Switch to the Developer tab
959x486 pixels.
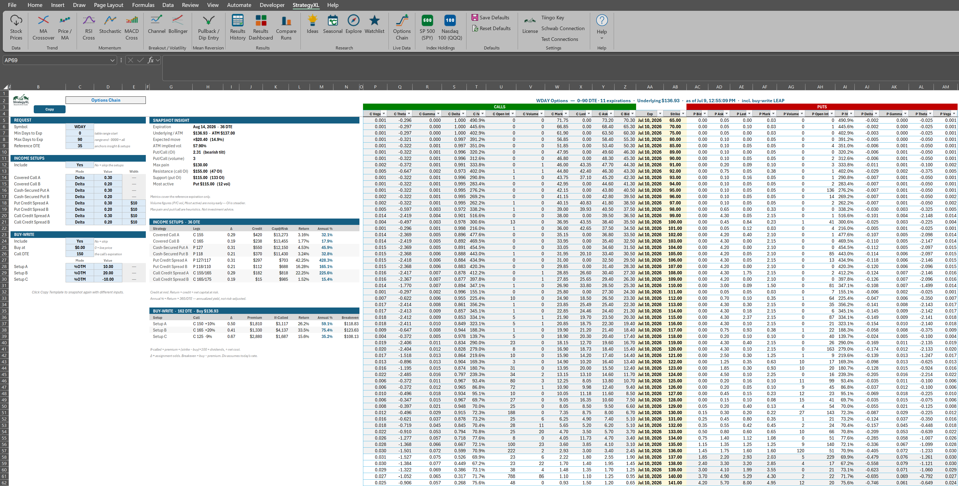272,5
